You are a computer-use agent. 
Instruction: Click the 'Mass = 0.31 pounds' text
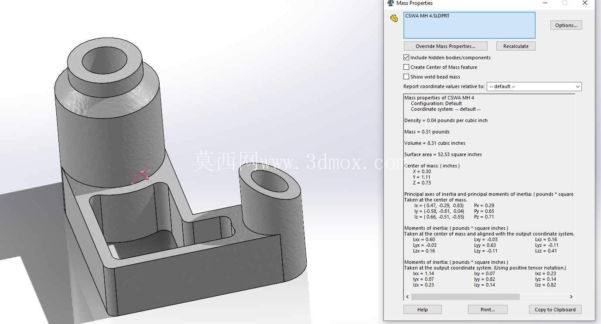(x=427, y=132)
